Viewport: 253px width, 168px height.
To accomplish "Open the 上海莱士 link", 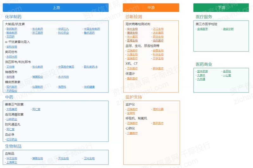I will coord(12,162).
